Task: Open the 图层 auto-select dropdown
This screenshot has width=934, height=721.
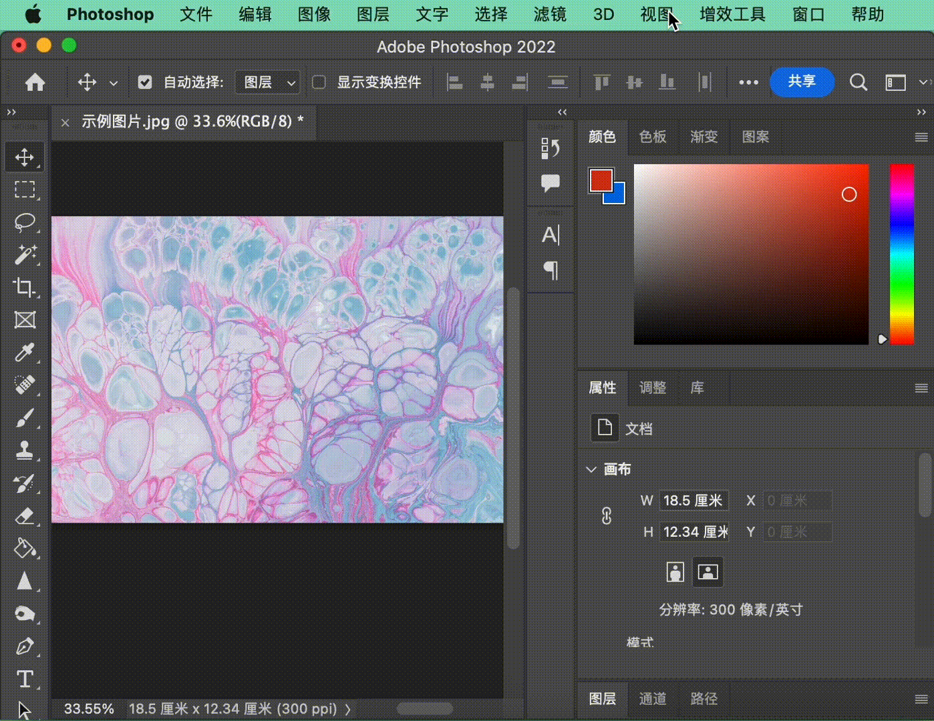Action: point(268,82)
